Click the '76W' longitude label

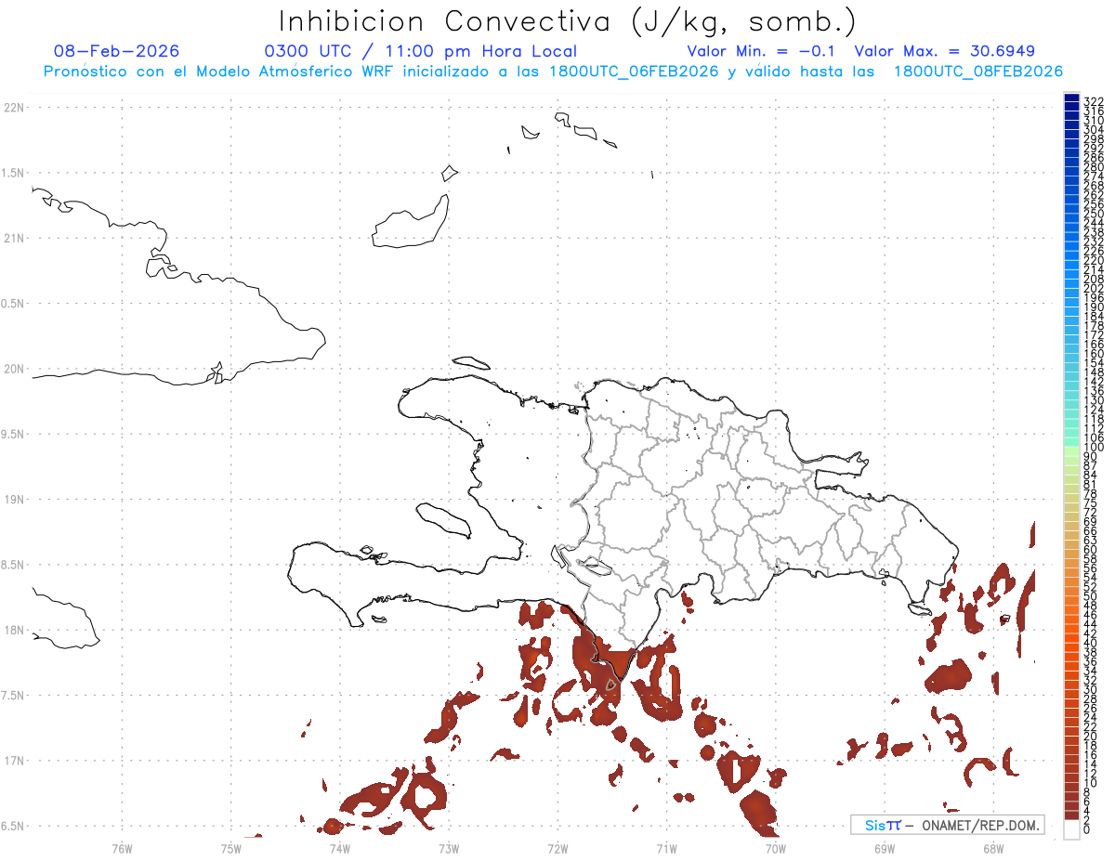tap(122, 848)
